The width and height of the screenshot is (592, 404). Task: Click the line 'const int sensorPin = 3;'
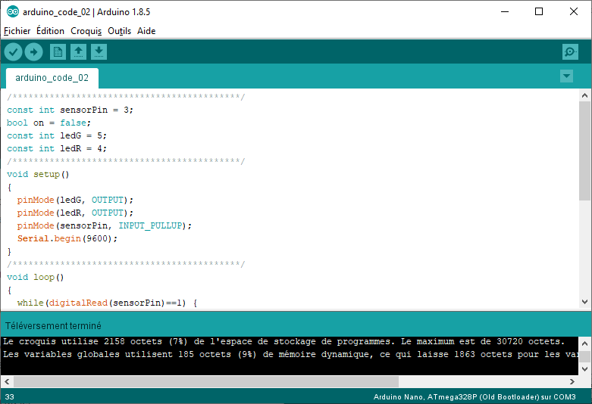pos(70,110)
